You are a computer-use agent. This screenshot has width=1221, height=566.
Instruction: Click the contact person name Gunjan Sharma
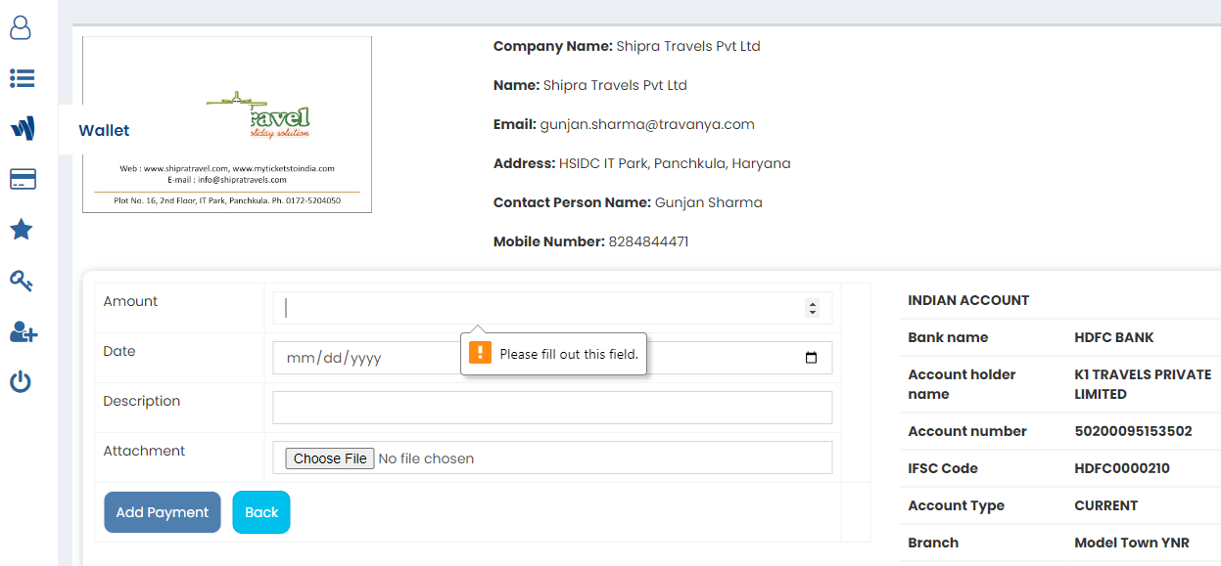709,202
